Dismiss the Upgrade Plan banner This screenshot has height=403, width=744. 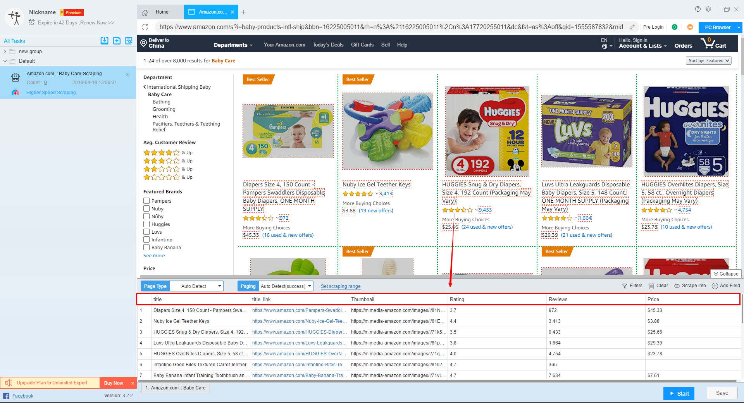(133, 383)
